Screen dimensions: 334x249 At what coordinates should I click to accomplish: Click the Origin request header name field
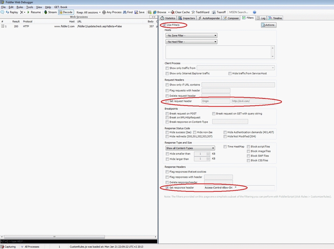coord(216,101)
